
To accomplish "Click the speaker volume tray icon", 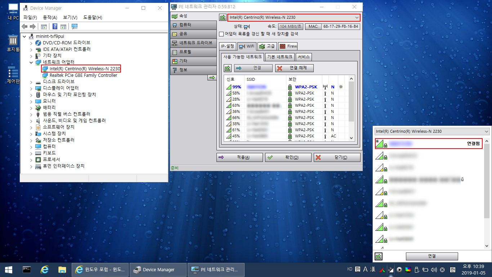I will click(x=434, y=269).
